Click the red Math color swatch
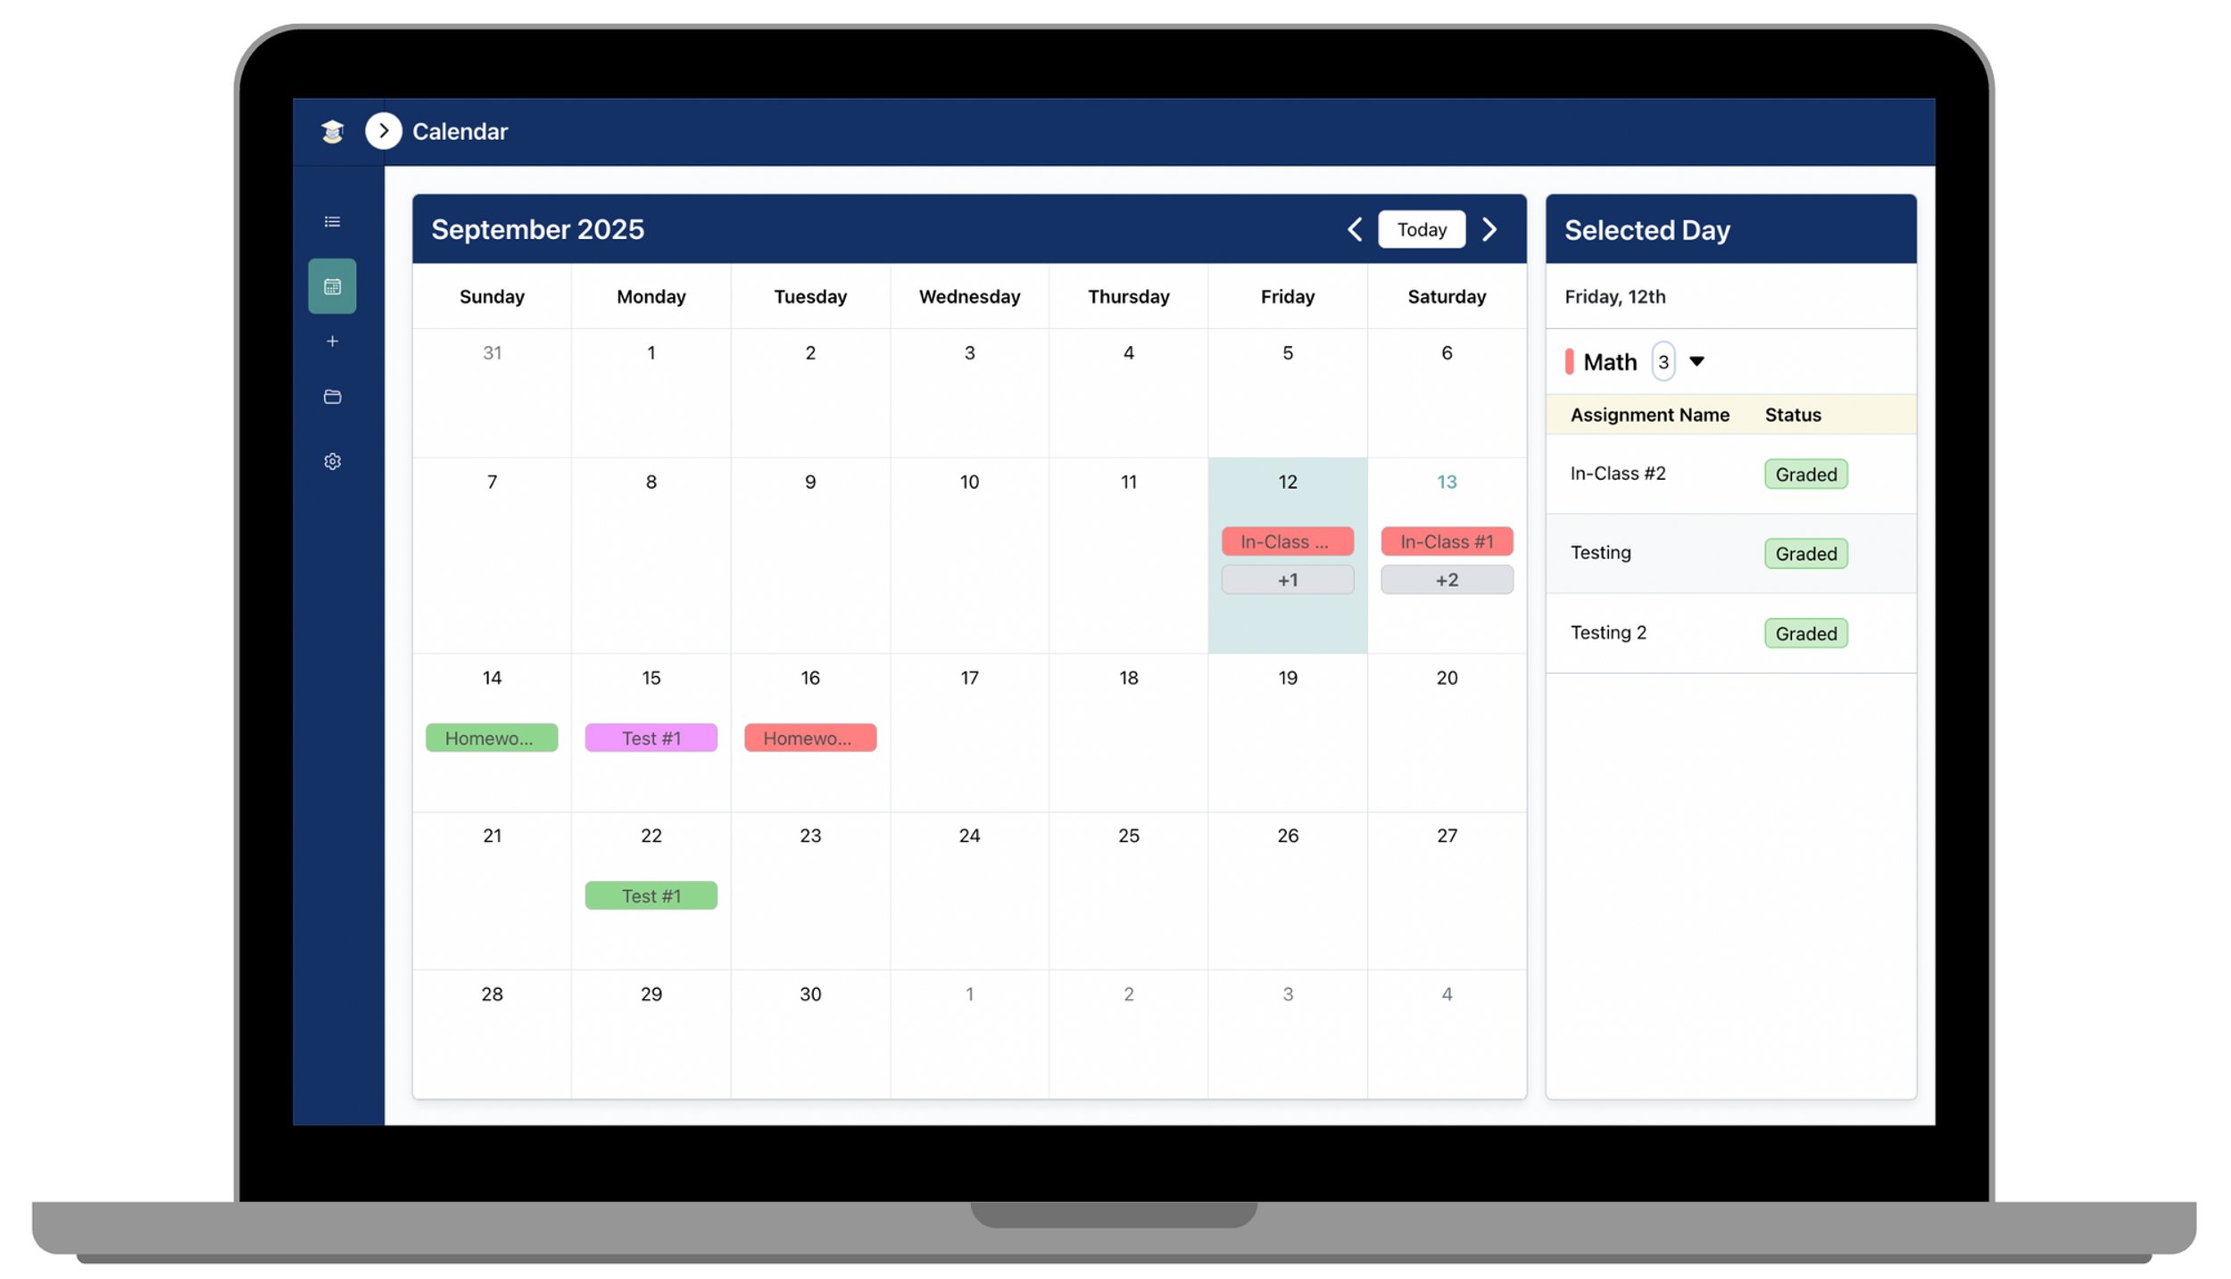2231x1279 pixels. click(x=1569, y=361)
